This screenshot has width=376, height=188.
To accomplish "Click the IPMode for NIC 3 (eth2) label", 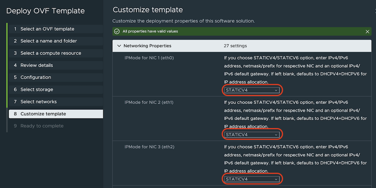I will (x=149, y=147).
